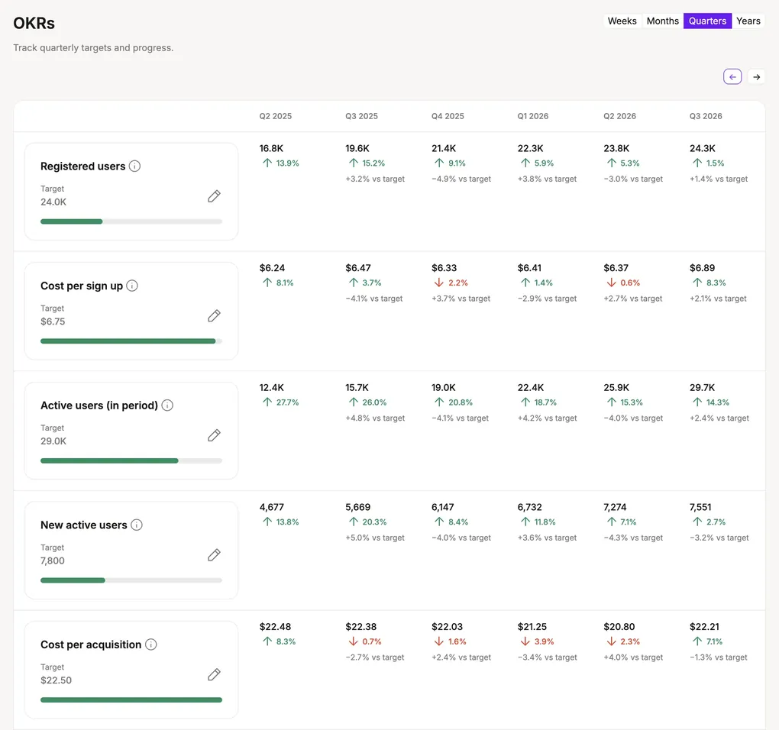Click the 29.7K Active users value

coord(702,388)
